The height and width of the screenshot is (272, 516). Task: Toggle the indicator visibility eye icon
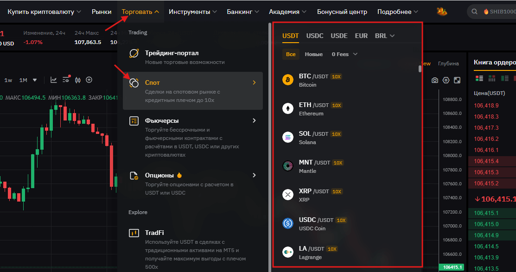tap(66, 79)
